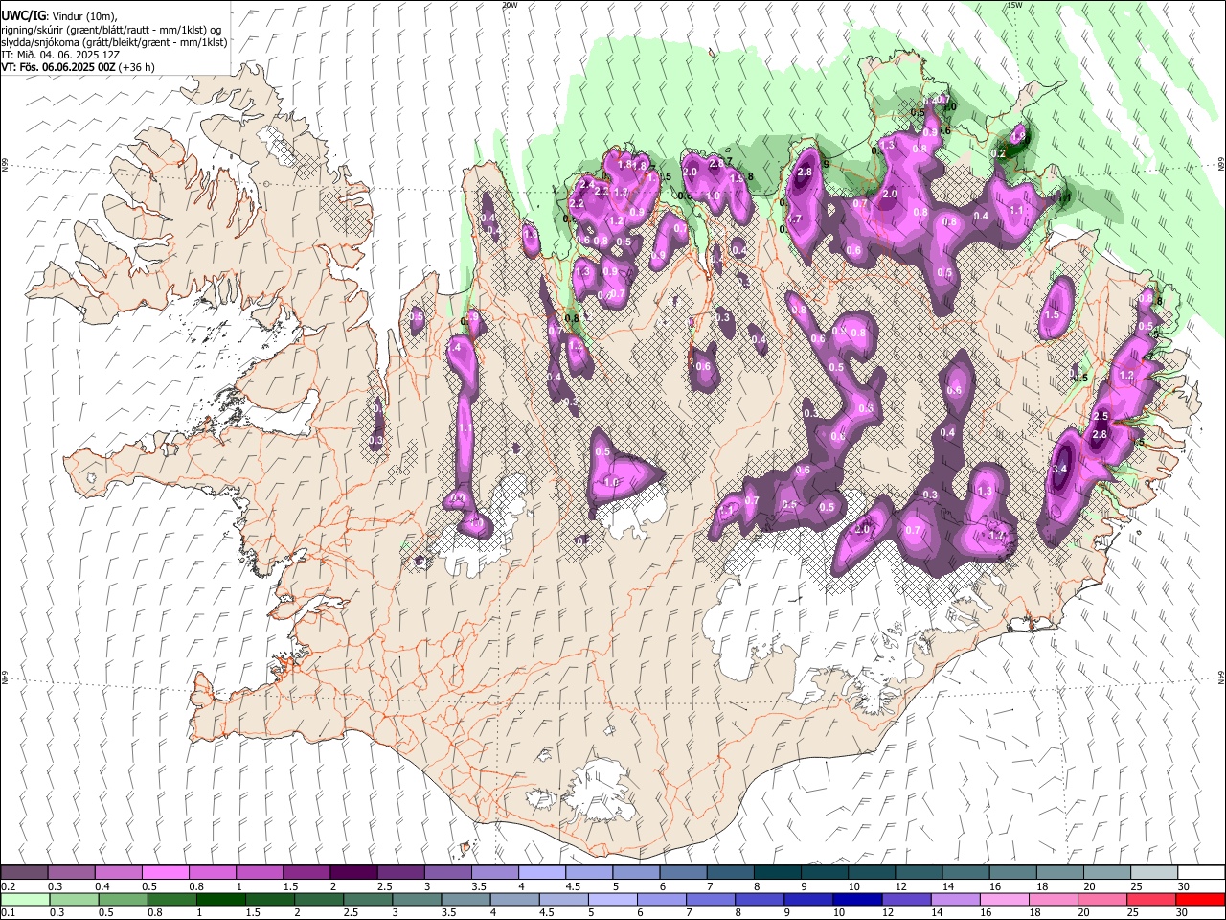Screen dimensions: 1226x920
Task: Click the 'IT: Mið. 04. 06. 2025 12Z' line
Action: pos(60,55)
